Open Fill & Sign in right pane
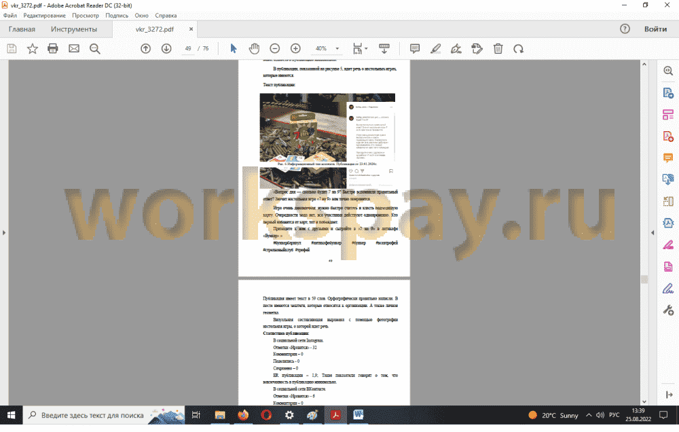The height and width of the screenshot is (432, 679). (x=668, y=288)
